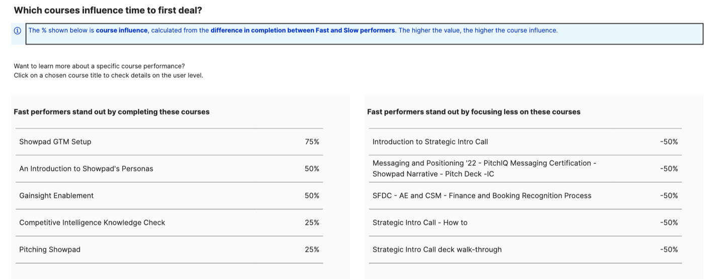Select Strategic Intro Call deck walk-through
Screen dimensions: 709x279
(x=437, y=250)
